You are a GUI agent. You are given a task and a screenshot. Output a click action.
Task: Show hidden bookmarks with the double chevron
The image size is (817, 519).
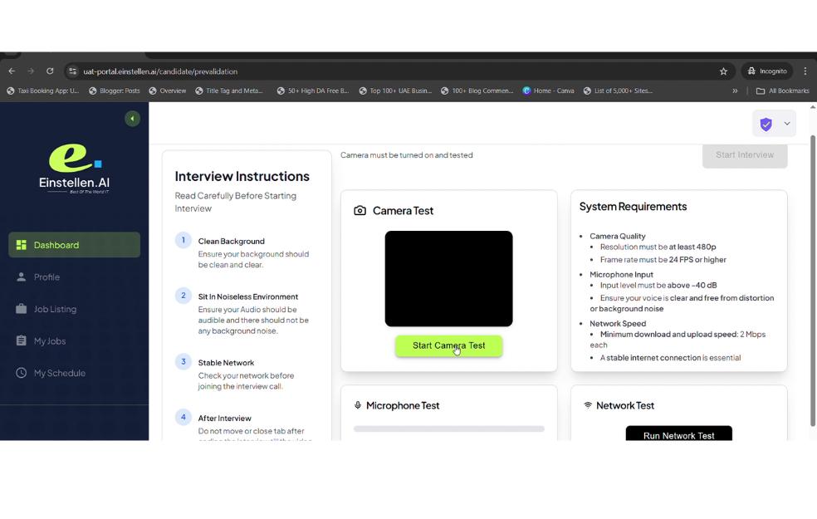(x=735, y=91)
